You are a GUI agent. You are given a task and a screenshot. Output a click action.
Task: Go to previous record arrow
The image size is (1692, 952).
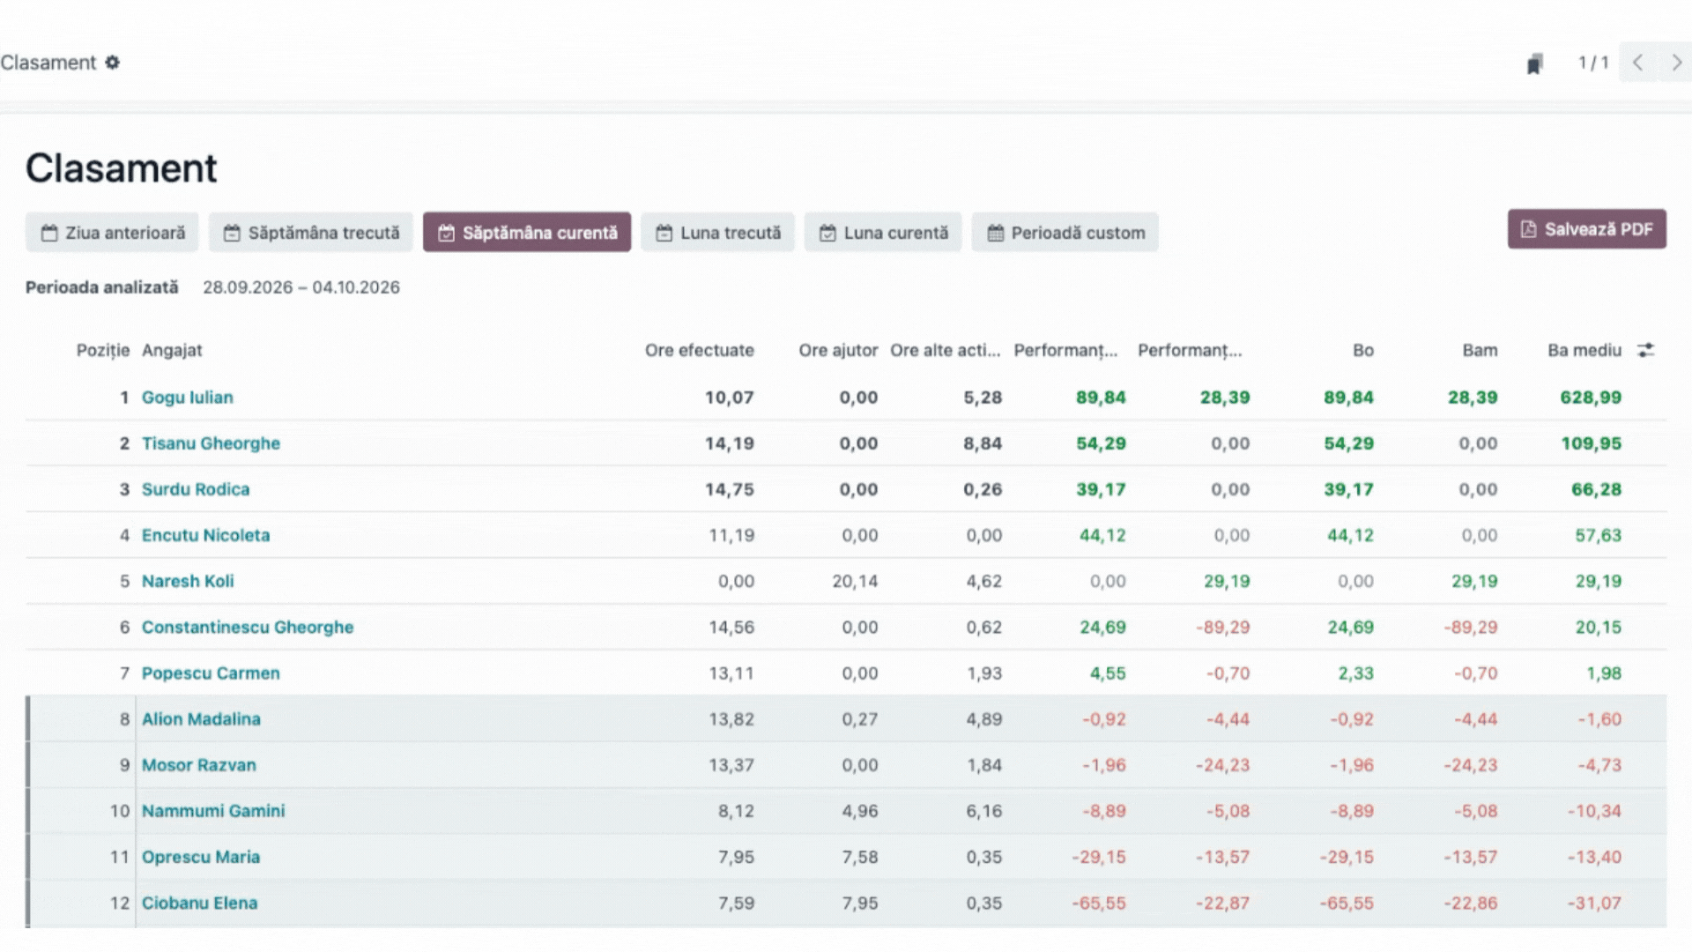point(1637,63)
